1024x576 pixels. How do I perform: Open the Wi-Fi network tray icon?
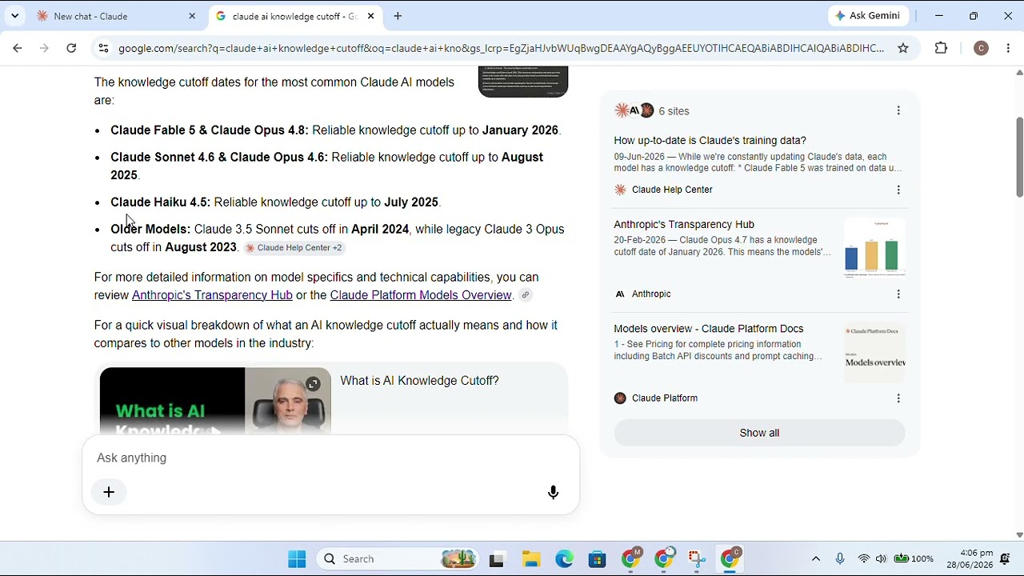click(x=864, y=559)
